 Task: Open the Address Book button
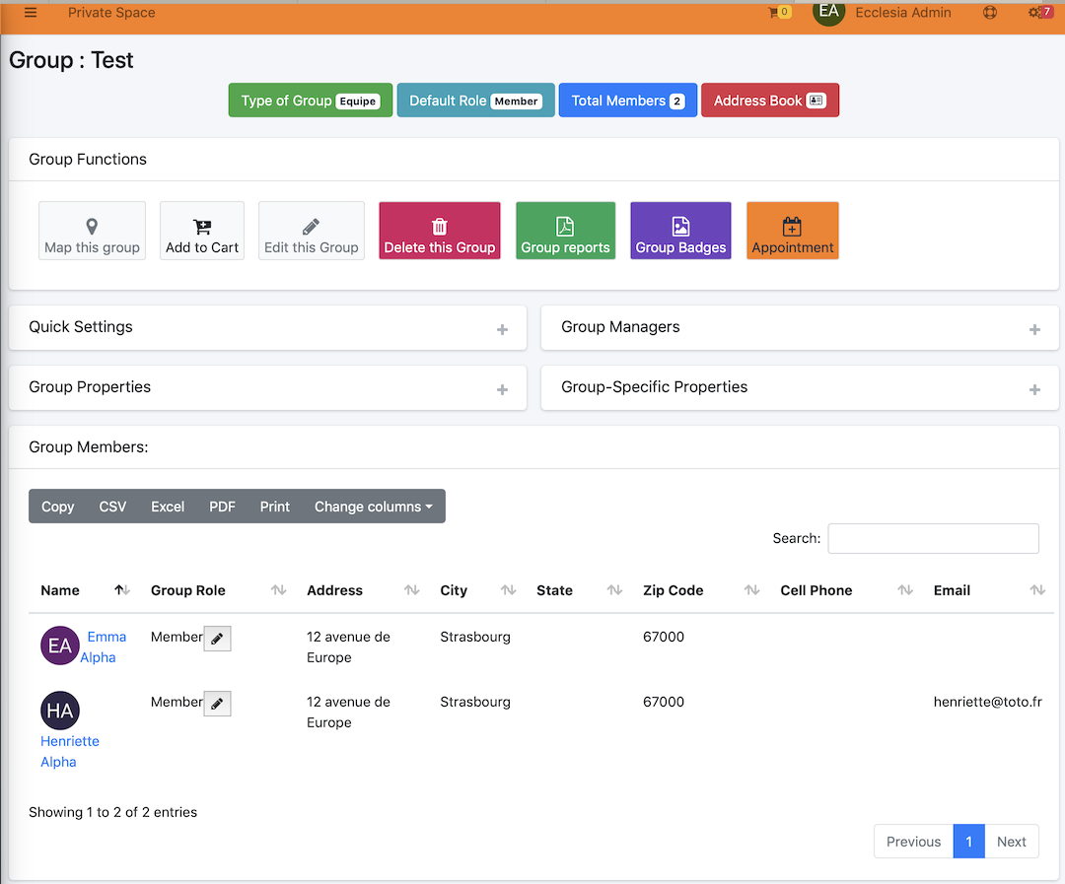[x=769, y=101]
